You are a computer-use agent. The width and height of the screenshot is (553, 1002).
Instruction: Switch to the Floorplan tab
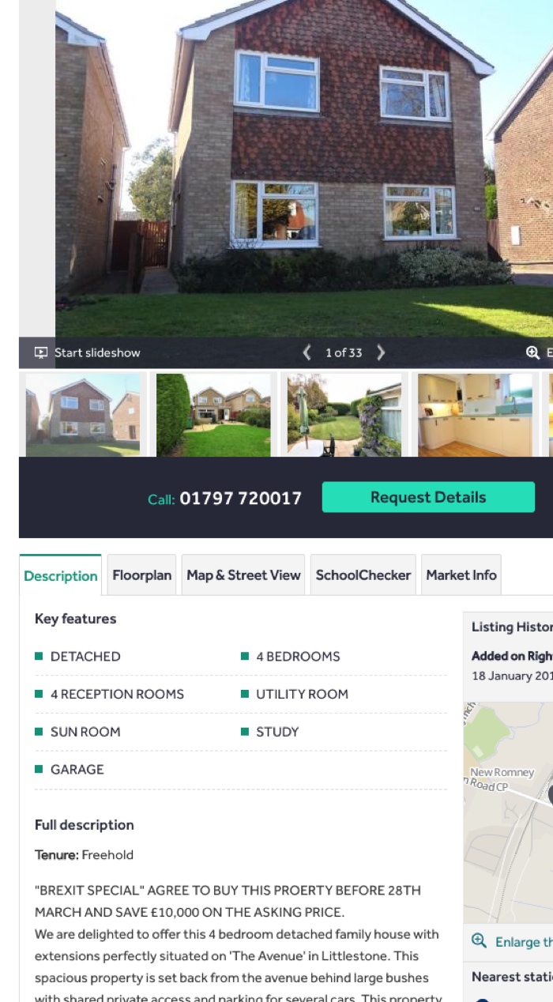(x=142, y=574)
